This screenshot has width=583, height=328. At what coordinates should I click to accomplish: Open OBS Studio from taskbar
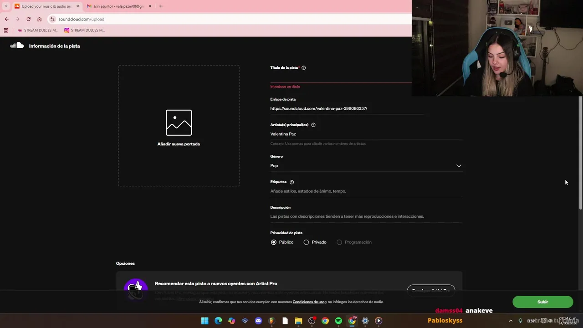click(312, 321)
